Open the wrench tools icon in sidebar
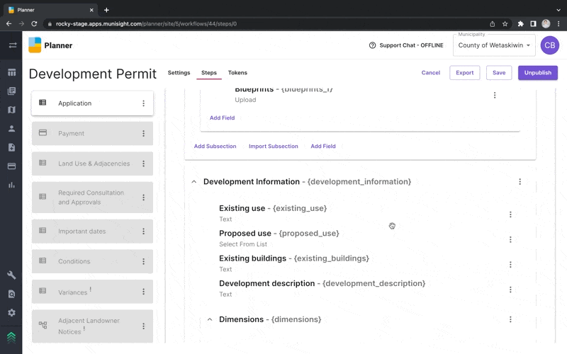The image size is (567, 354). point(11,275)
